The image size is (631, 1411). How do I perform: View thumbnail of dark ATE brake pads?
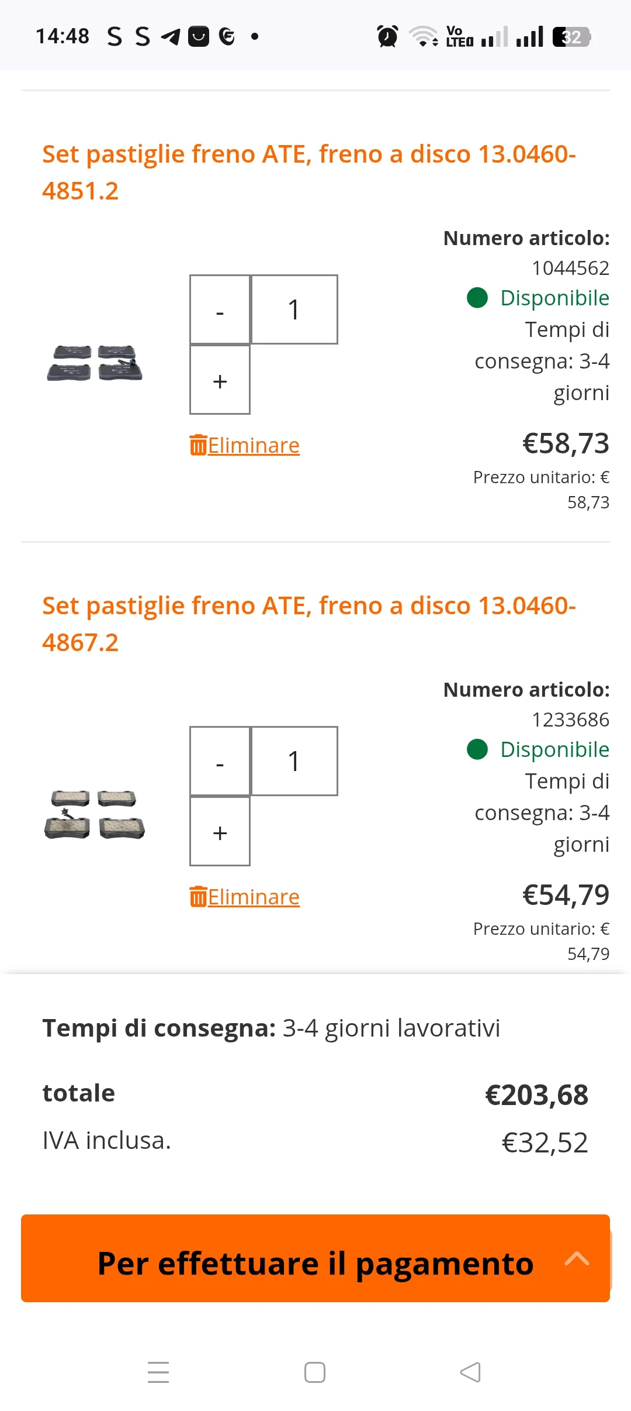95,363
